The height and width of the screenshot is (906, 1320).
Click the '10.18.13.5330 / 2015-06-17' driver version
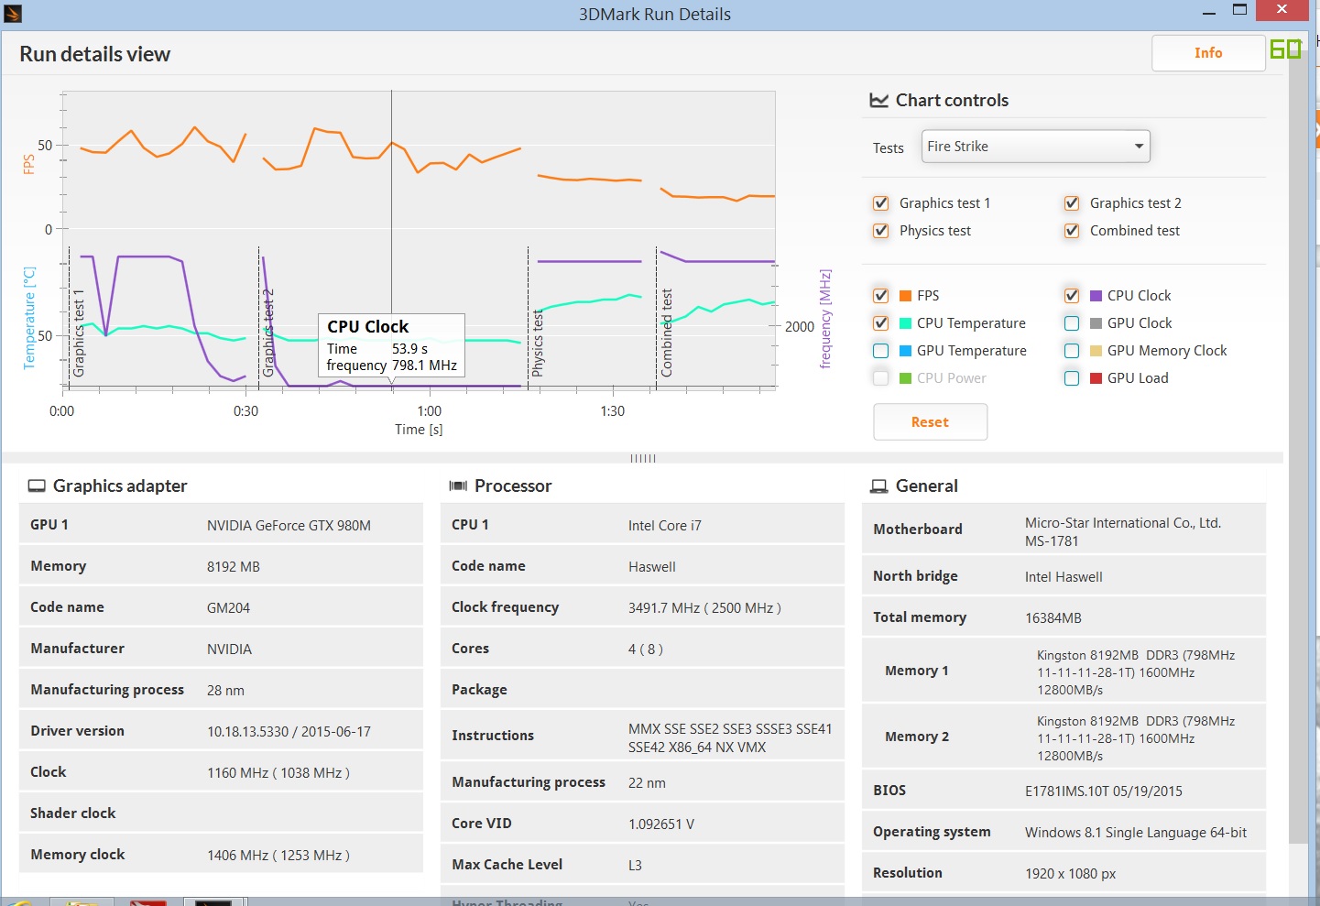(x=289, y=732)
